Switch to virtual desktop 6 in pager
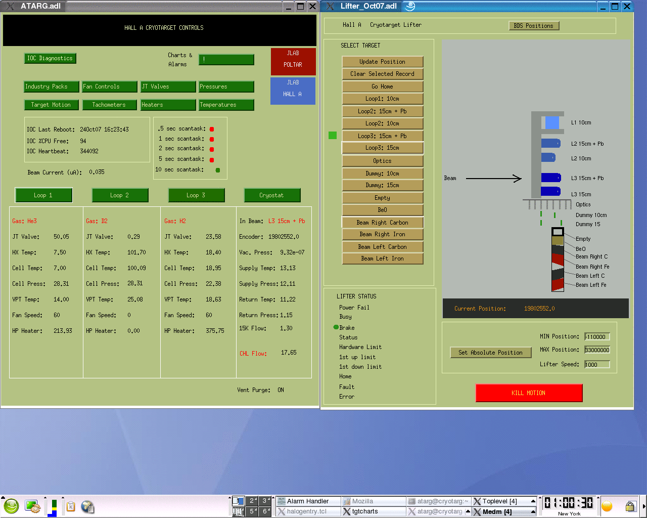The height and width of the screenshot is (518, 647). [265, 511]
